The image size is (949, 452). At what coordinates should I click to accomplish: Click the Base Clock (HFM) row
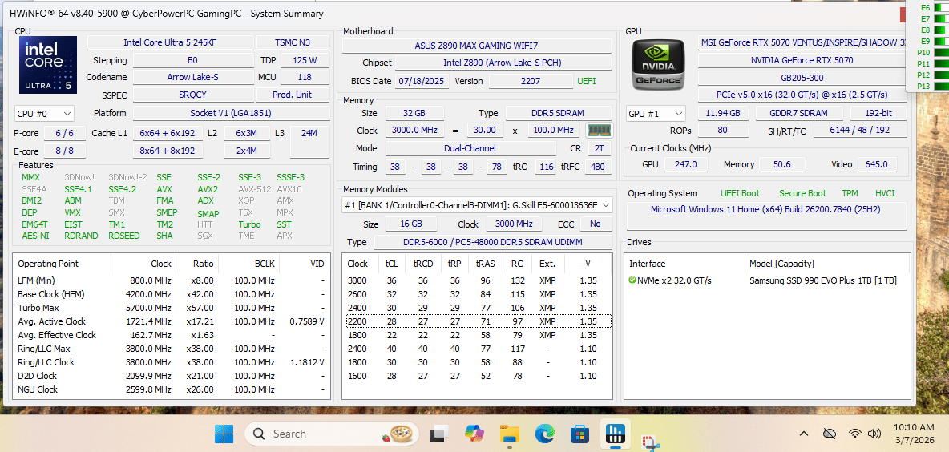pyautogui.click(x=172, y=294)
